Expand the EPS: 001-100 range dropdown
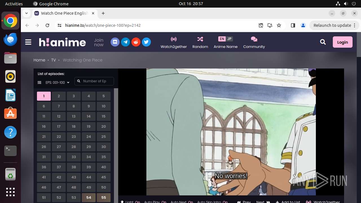 pyautogui.click(x=58, y=83)
